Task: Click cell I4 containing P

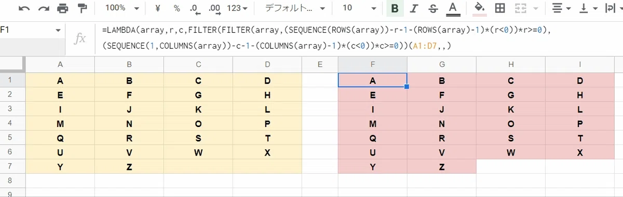Action: (x=580, y=123)
